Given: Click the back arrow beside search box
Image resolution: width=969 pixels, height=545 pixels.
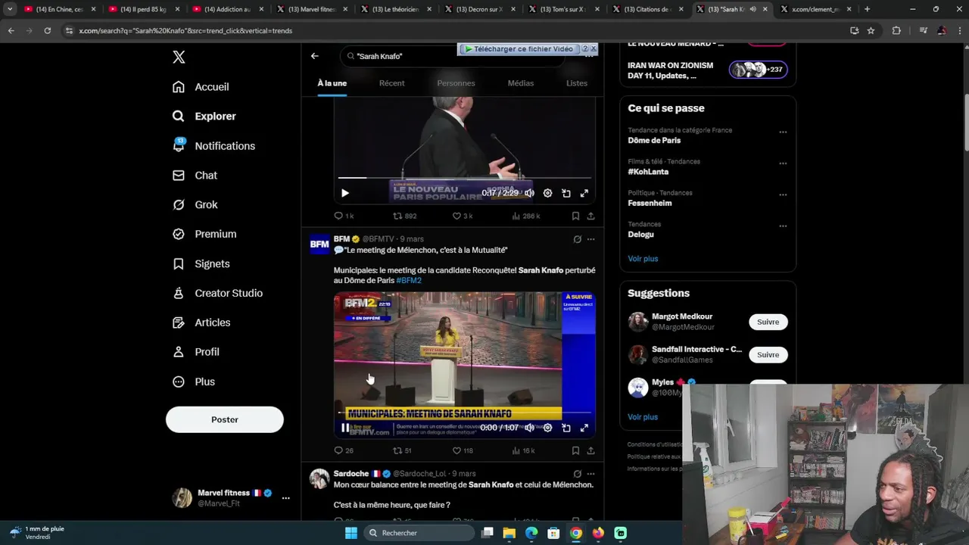Looking at the screenshot, I should tap(315, 56).
